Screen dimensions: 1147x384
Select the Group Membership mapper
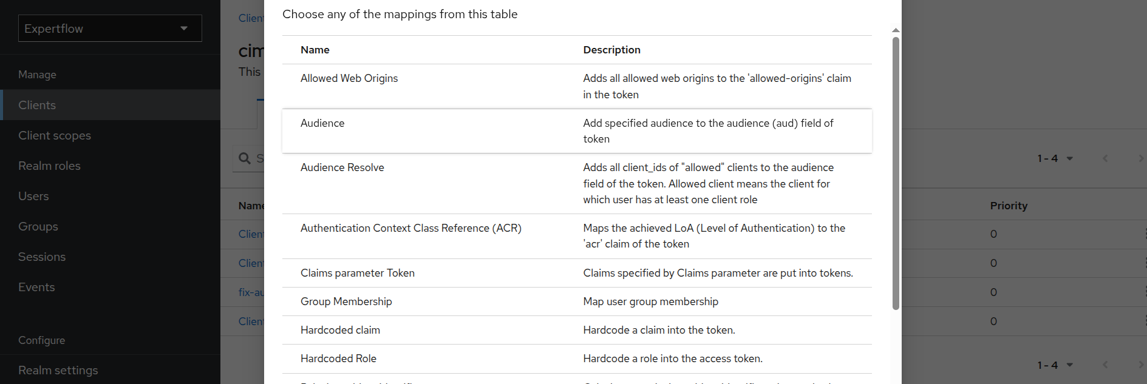pos(346,301)
